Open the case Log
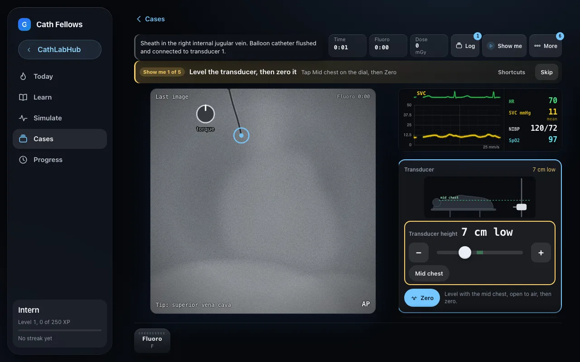580x362 pixels. coord(465,46)
